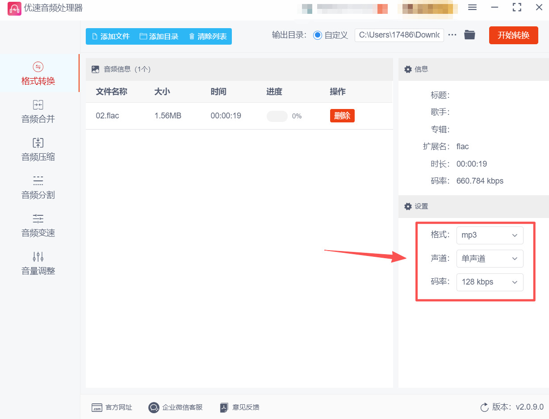Click the 时间 column header
Viewport: 549px width, 419px height.
(x=218, y=92)
